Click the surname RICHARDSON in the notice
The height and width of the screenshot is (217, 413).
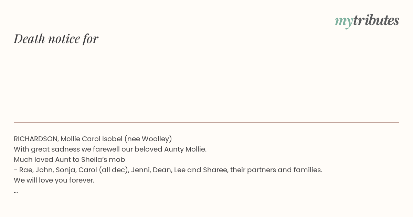[36, 139]
